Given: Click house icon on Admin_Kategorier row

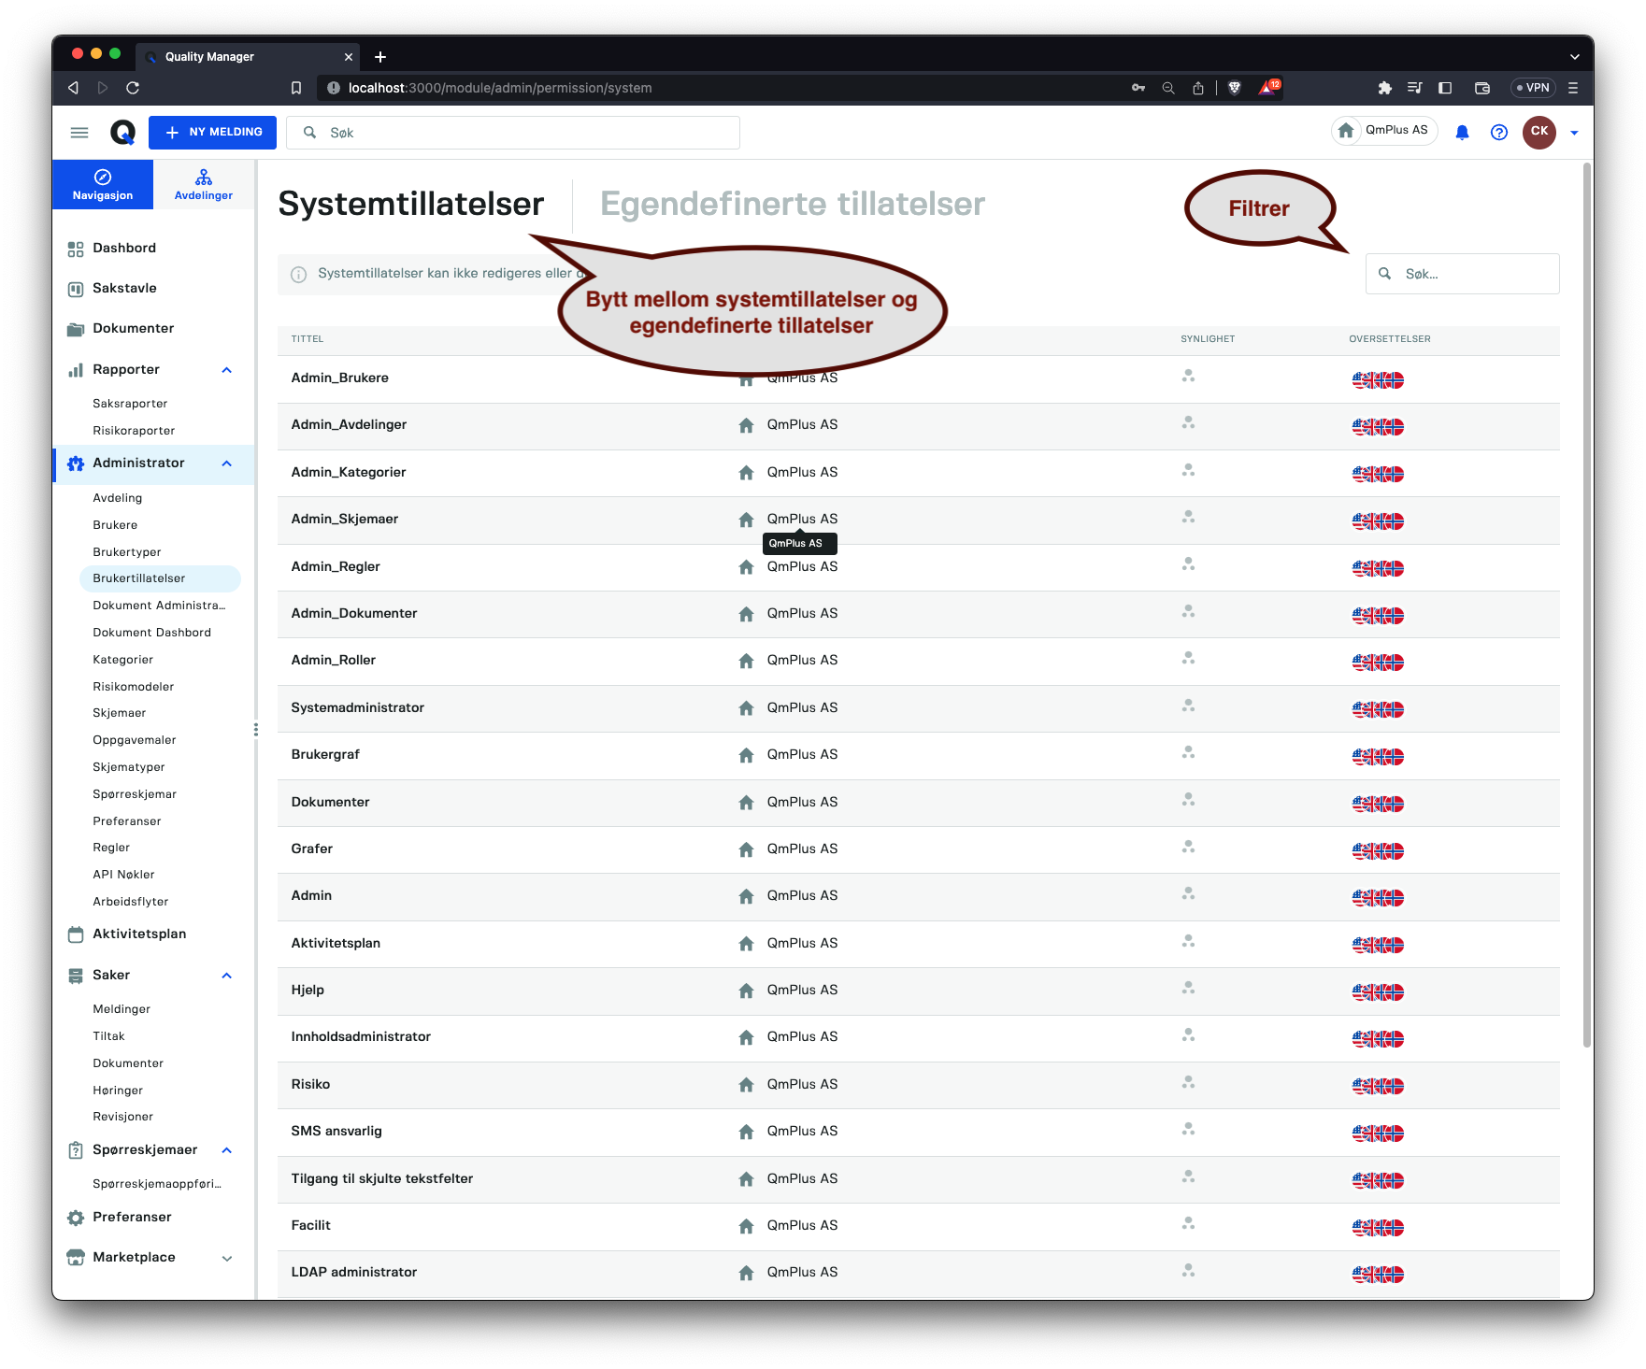Looking at the screenshot, I should point(746,473).
